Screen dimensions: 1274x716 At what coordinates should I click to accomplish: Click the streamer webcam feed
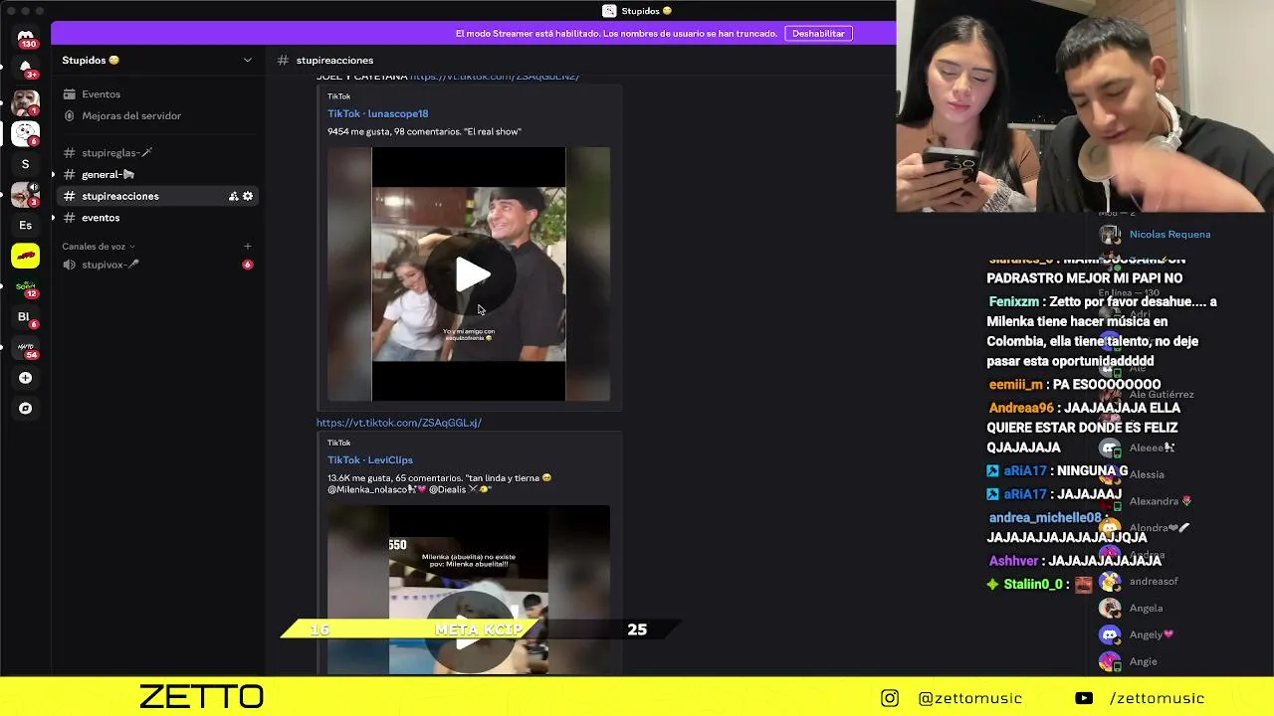click(x=1085, y=106)
